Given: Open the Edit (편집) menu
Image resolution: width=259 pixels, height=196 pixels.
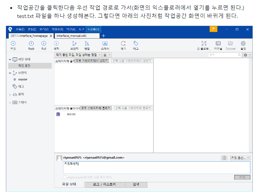Looking at the screenshot, I should tap(32, 29).
